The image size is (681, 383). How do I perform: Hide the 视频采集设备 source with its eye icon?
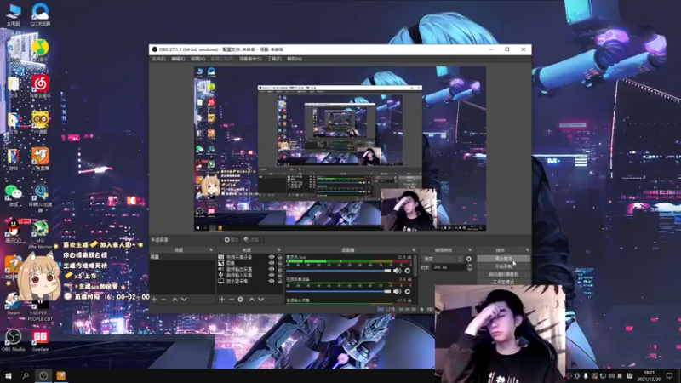tap(272, 257)
